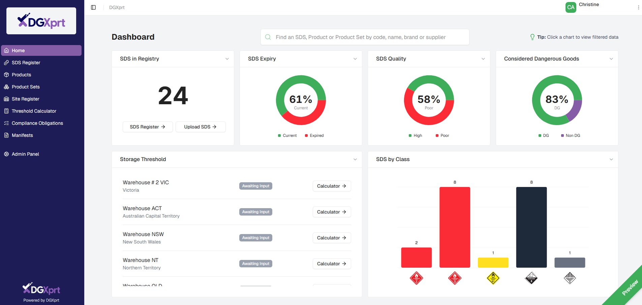Open Calculator for Warehouse ACT

[x=331, y=212]
